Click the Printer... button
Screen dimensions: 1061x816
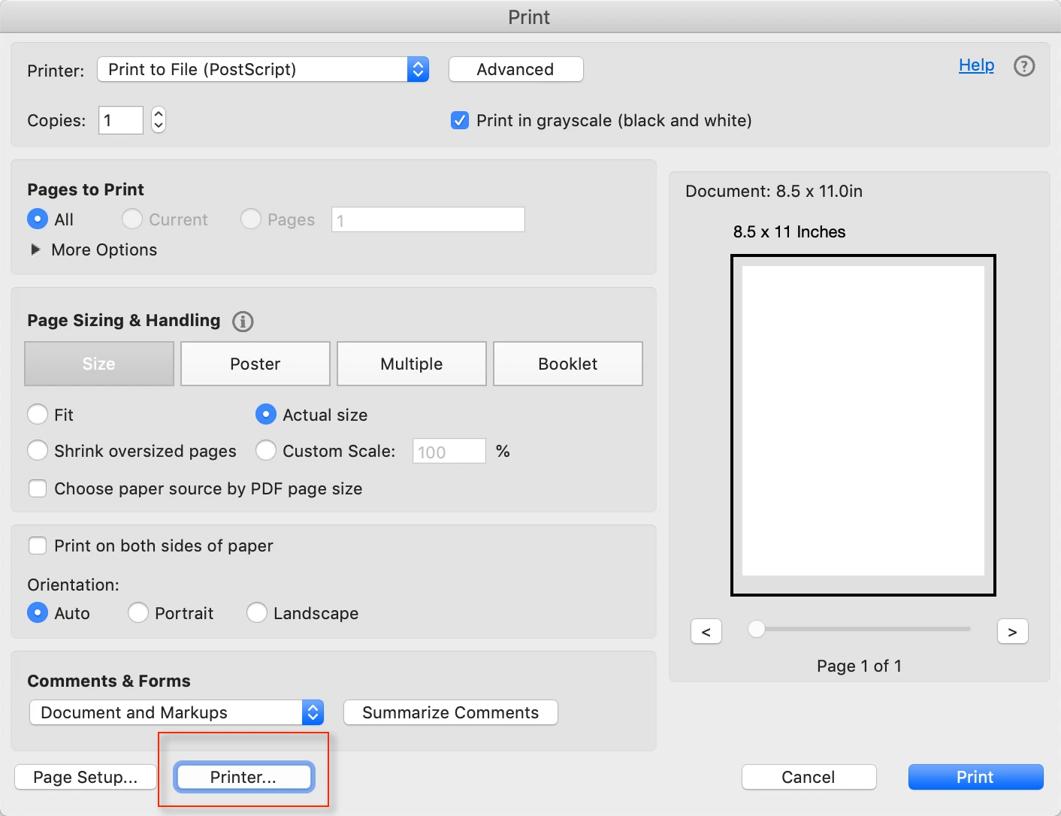click(x=243, y=777)
